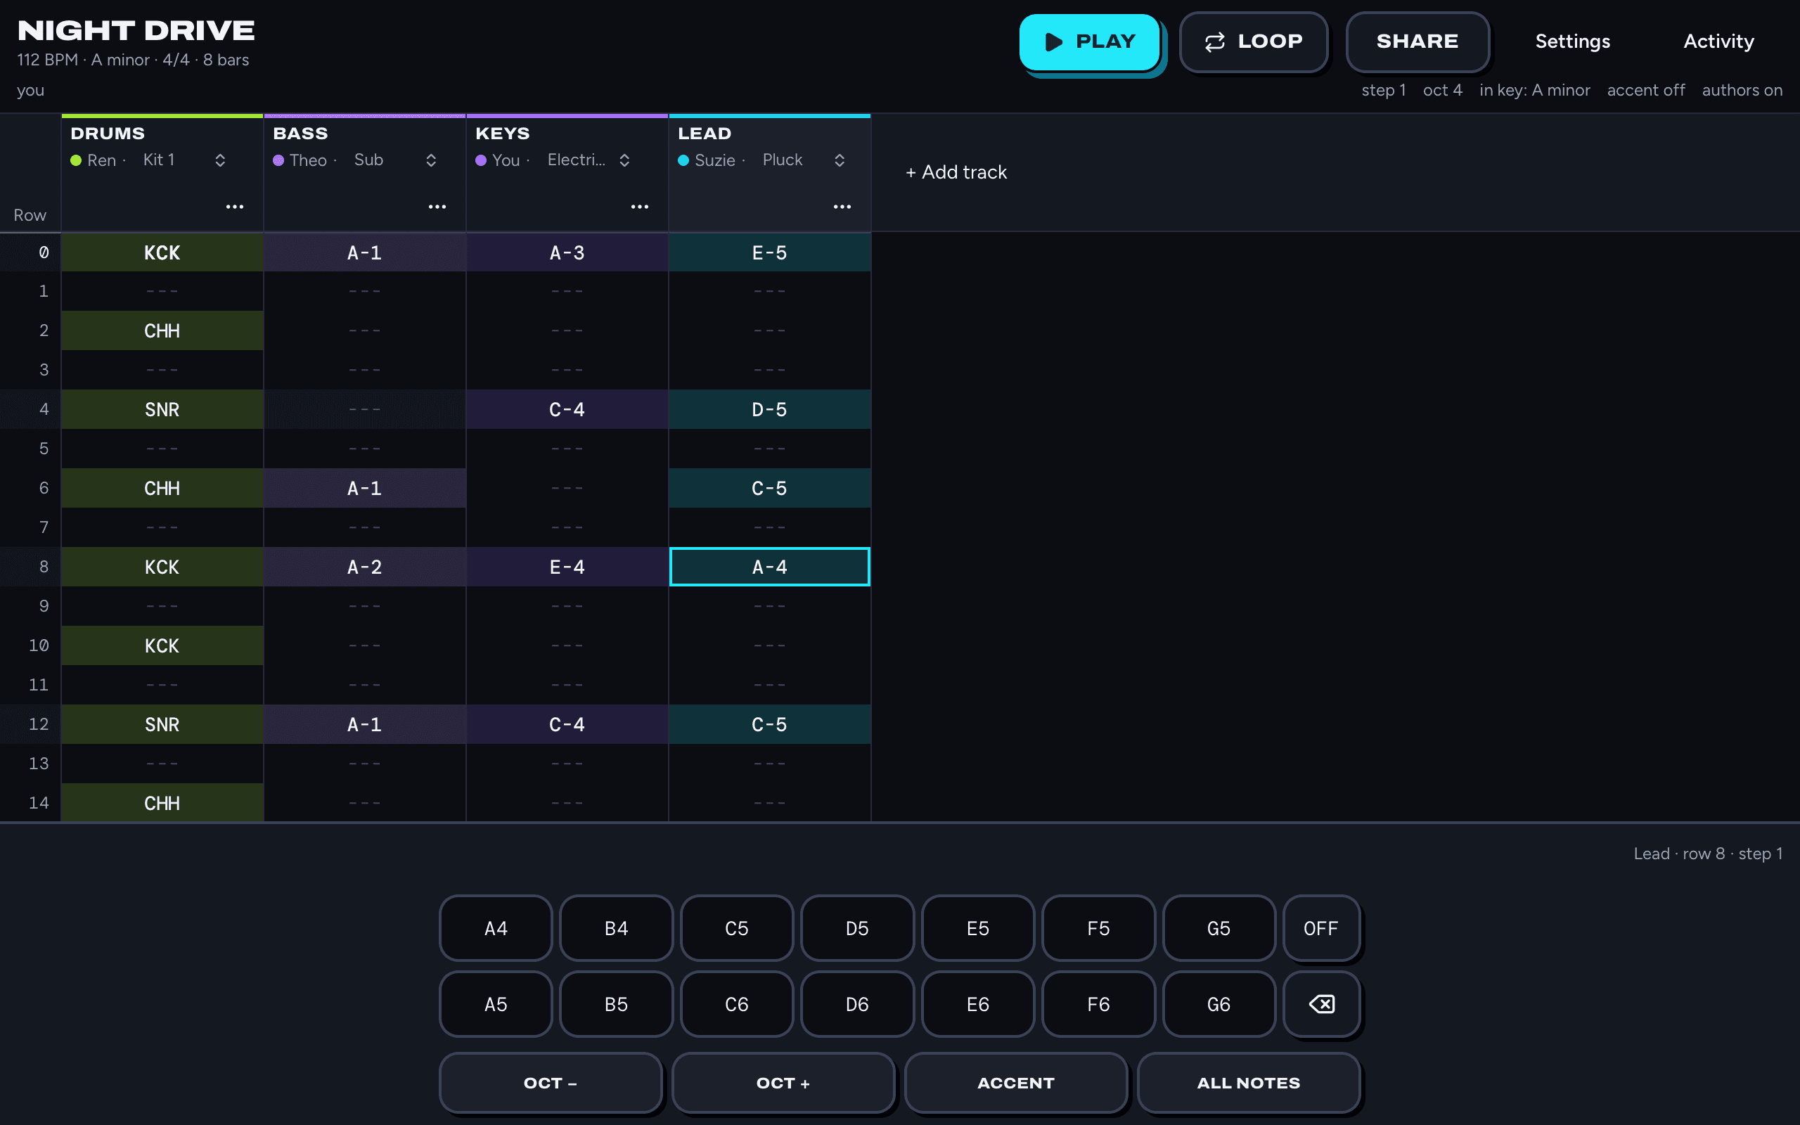Select KCK cell in row 10

click(162, 646)
